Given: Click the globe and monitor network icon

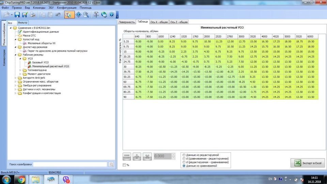Looking at the screenshot, I should pos(104,15).
